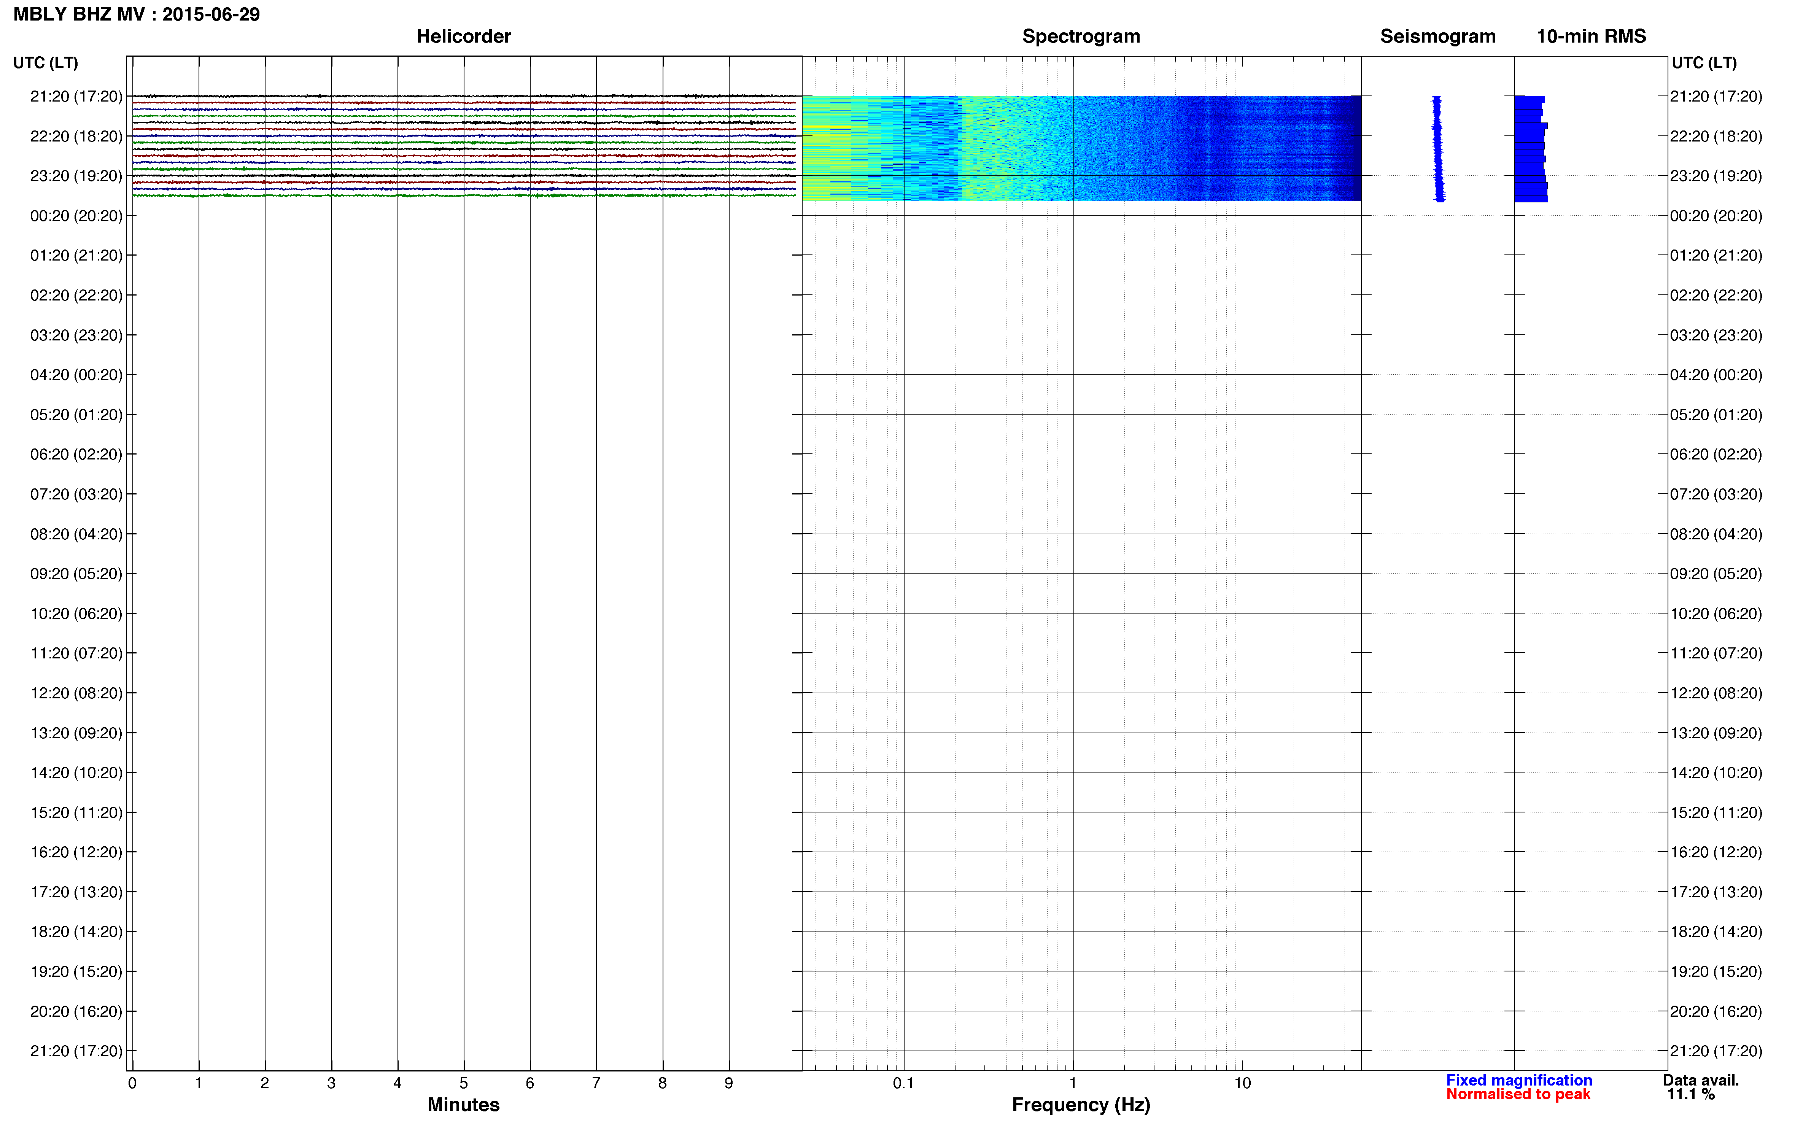Click the right-axis '02:20 (22:20)' time label
The height and width of the screenshot is (1127, 1803).
1716,295
